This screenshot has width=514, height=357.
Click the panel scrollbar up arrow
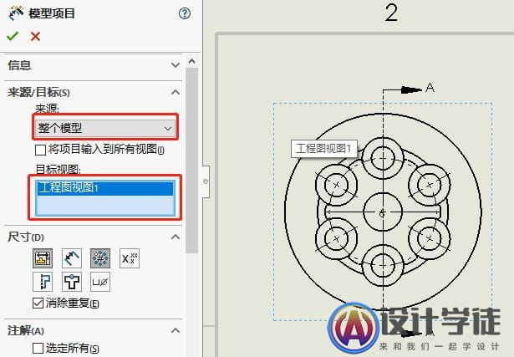pos(192,61)
